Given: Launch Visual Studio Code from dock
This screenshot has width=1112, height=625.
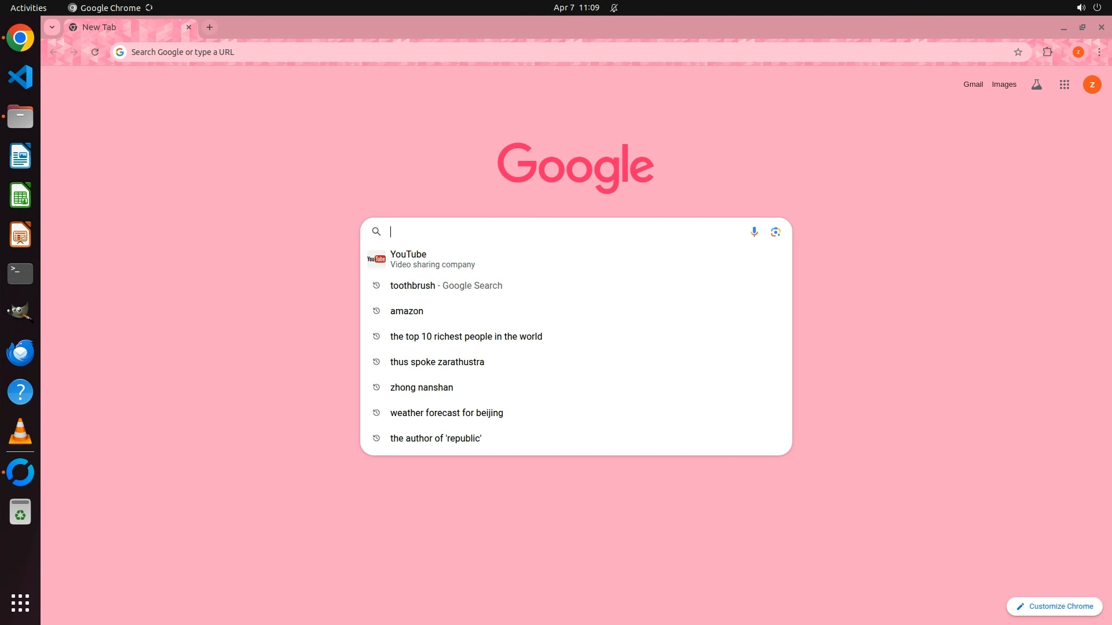Looking at the screenshot, I should [x=20, y=77].
